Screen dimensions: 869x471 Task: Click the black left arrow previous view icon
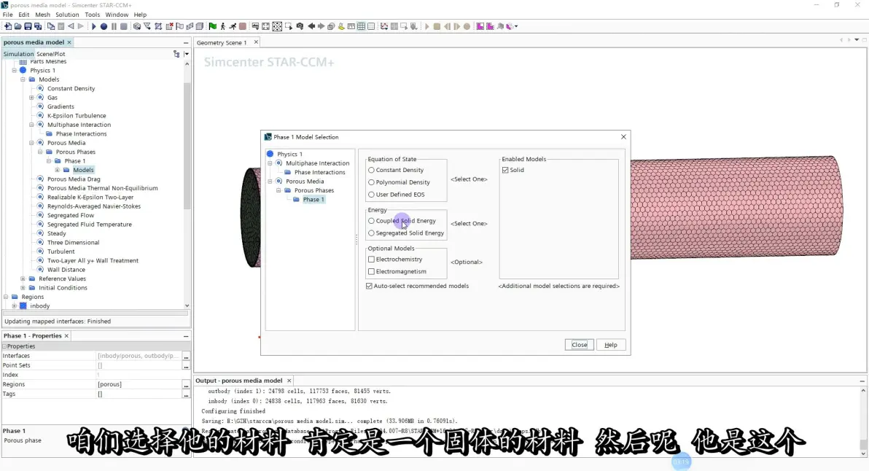[x=311, y=26]
